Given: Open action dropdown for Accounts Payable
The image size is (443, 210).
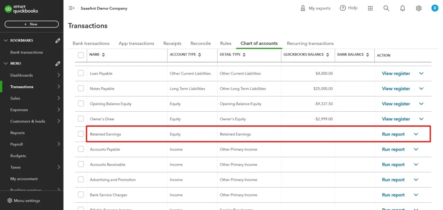Looking at the screenshot, I should pyautogui.click(x=416, y=150).
